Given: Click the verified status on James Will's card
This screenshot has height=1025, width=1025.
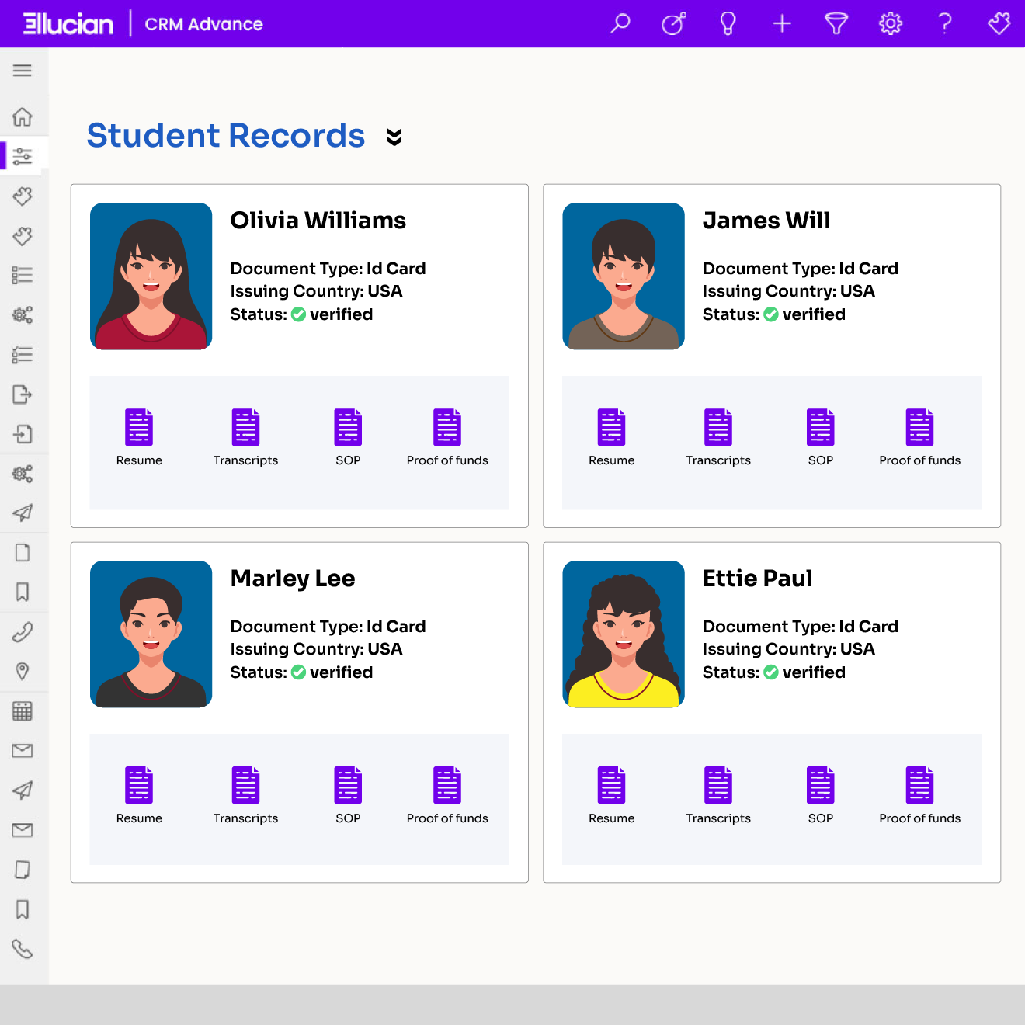Looking at the screenshot, I should click(x=804, y=314).
